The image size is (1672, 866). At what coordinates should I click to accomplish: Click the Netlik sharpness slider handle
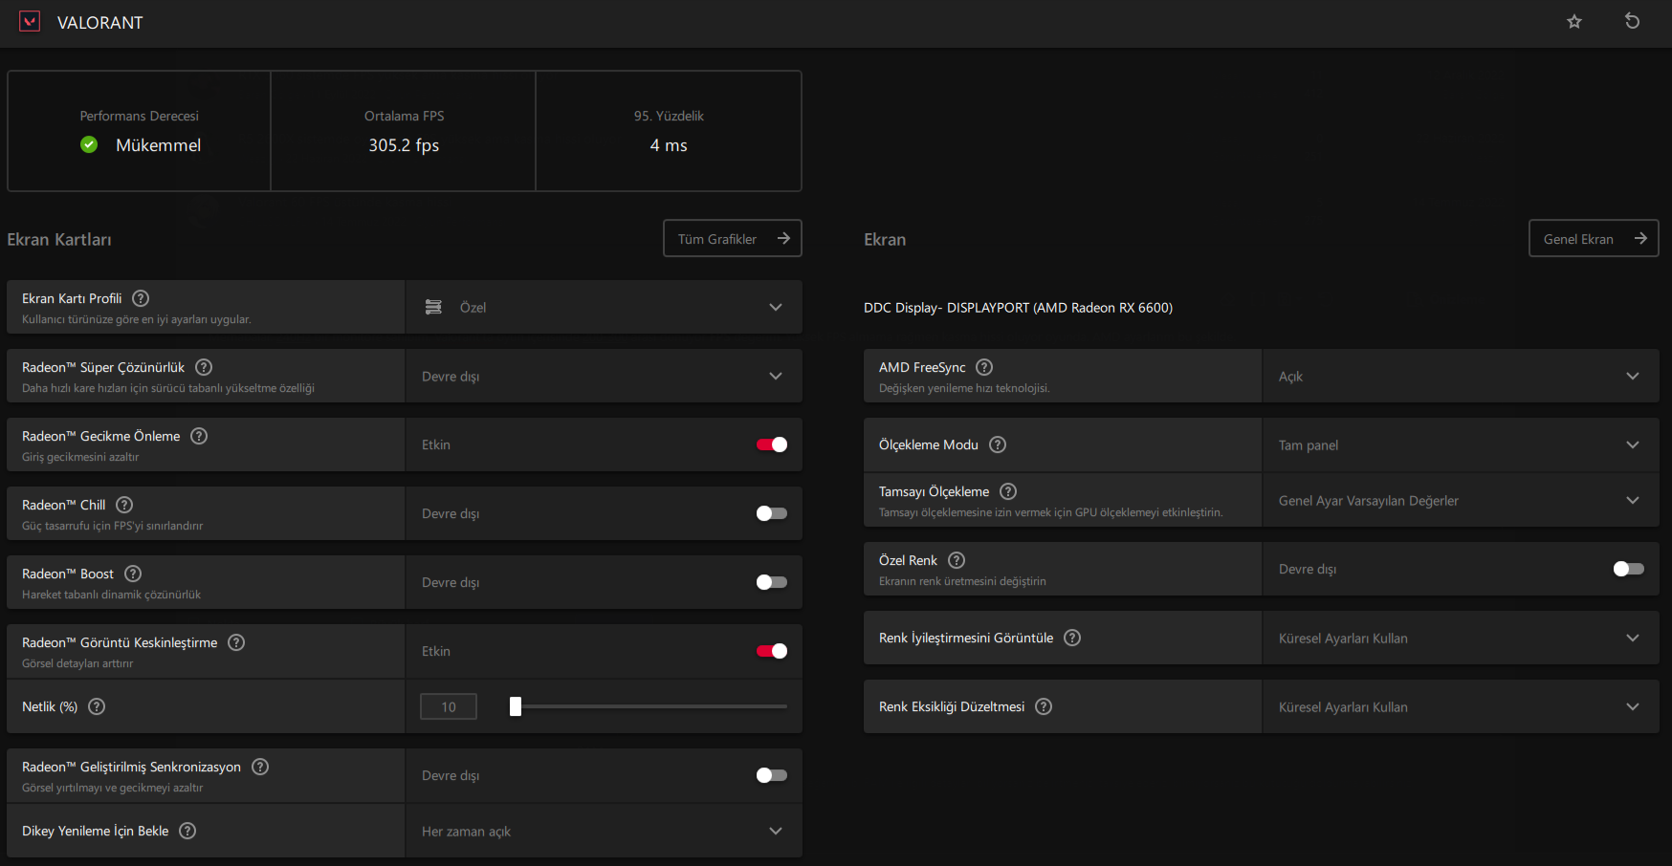coord(516,706)
